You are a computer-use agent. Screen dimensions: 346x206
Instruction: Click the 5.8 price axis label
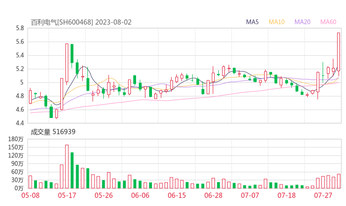click(x=20, y=28)
